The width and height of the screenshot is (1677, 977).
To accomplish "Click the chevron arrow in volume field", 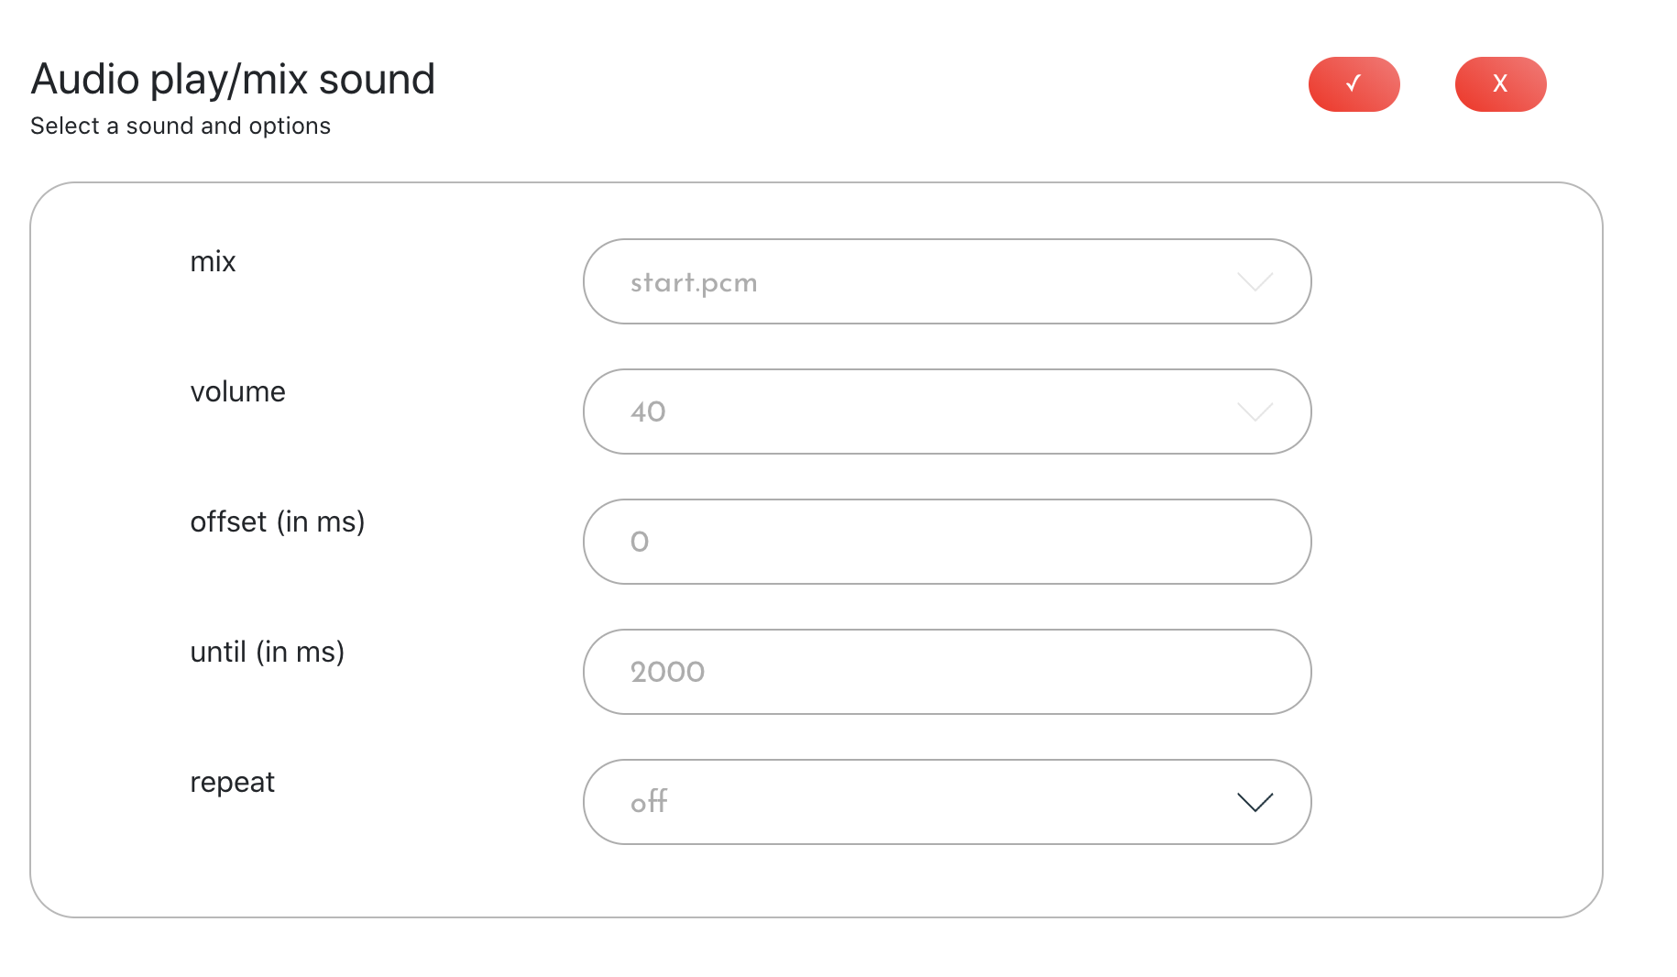I will [x=1255, y=412].
